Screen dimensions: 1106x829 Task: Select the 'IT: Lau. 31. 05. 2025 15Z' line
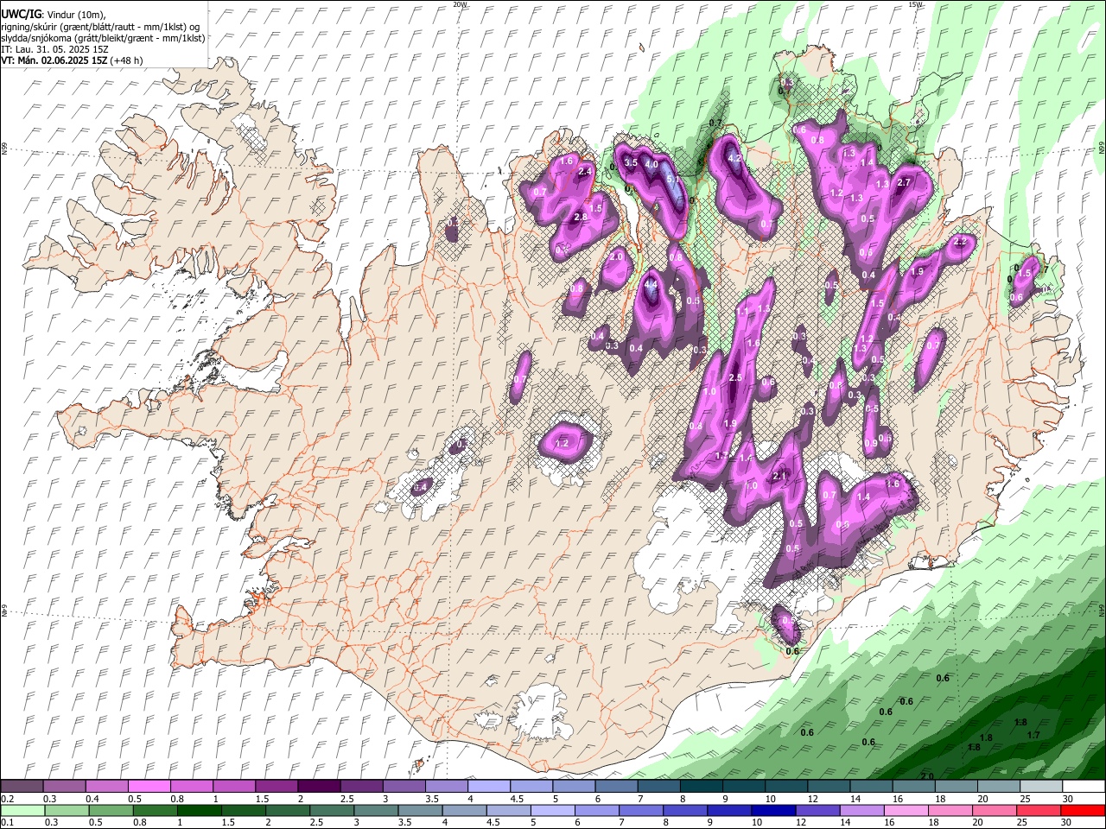[54, 49]
